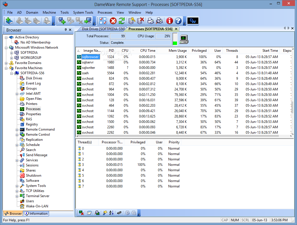Expand the Terminal Server node
Image resolution: width=297 pixels, height=225 pixels.
click(x=17, y=196)
